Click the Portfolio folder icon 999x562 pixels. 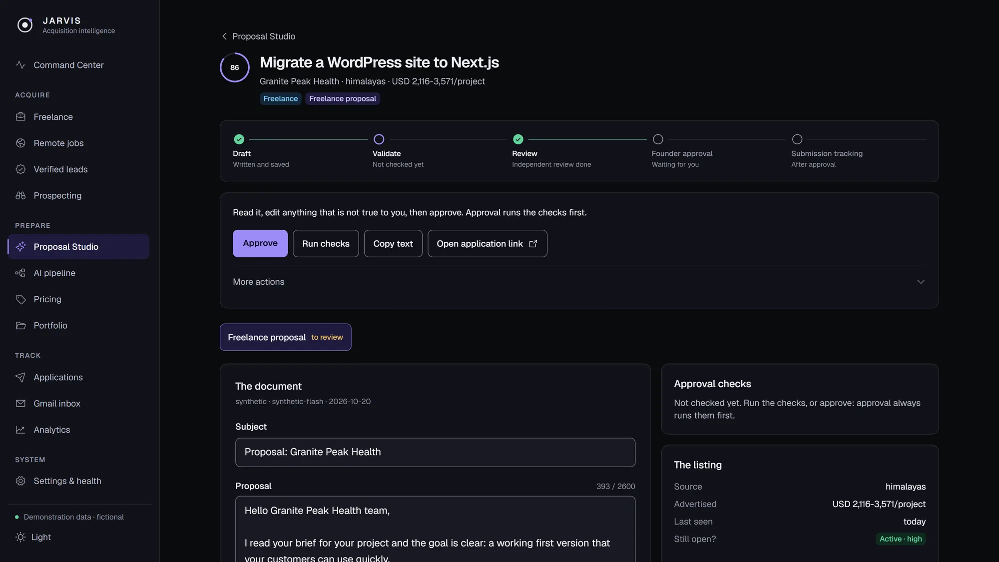click(20, 325)
